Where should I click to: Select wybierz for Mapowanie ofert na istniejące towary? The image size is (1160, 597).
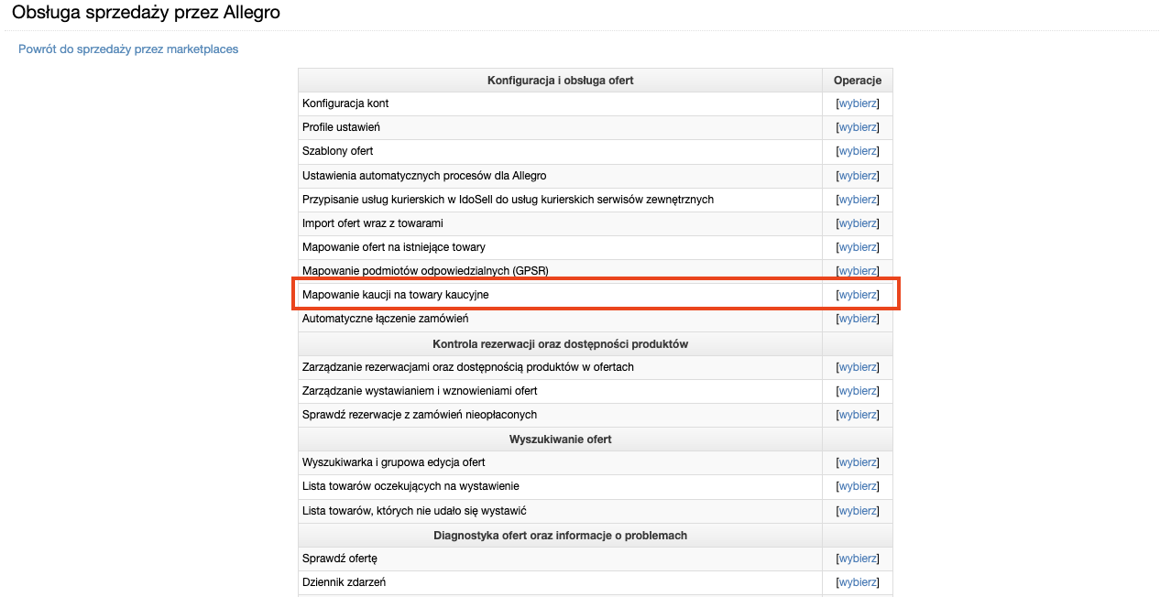[858, 247]
